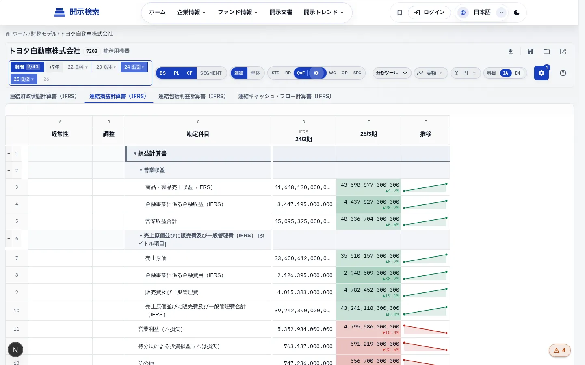585x365 pixels.
Task: Open period 22 0/4 dropdown
Action: click(x=78, y=67)
